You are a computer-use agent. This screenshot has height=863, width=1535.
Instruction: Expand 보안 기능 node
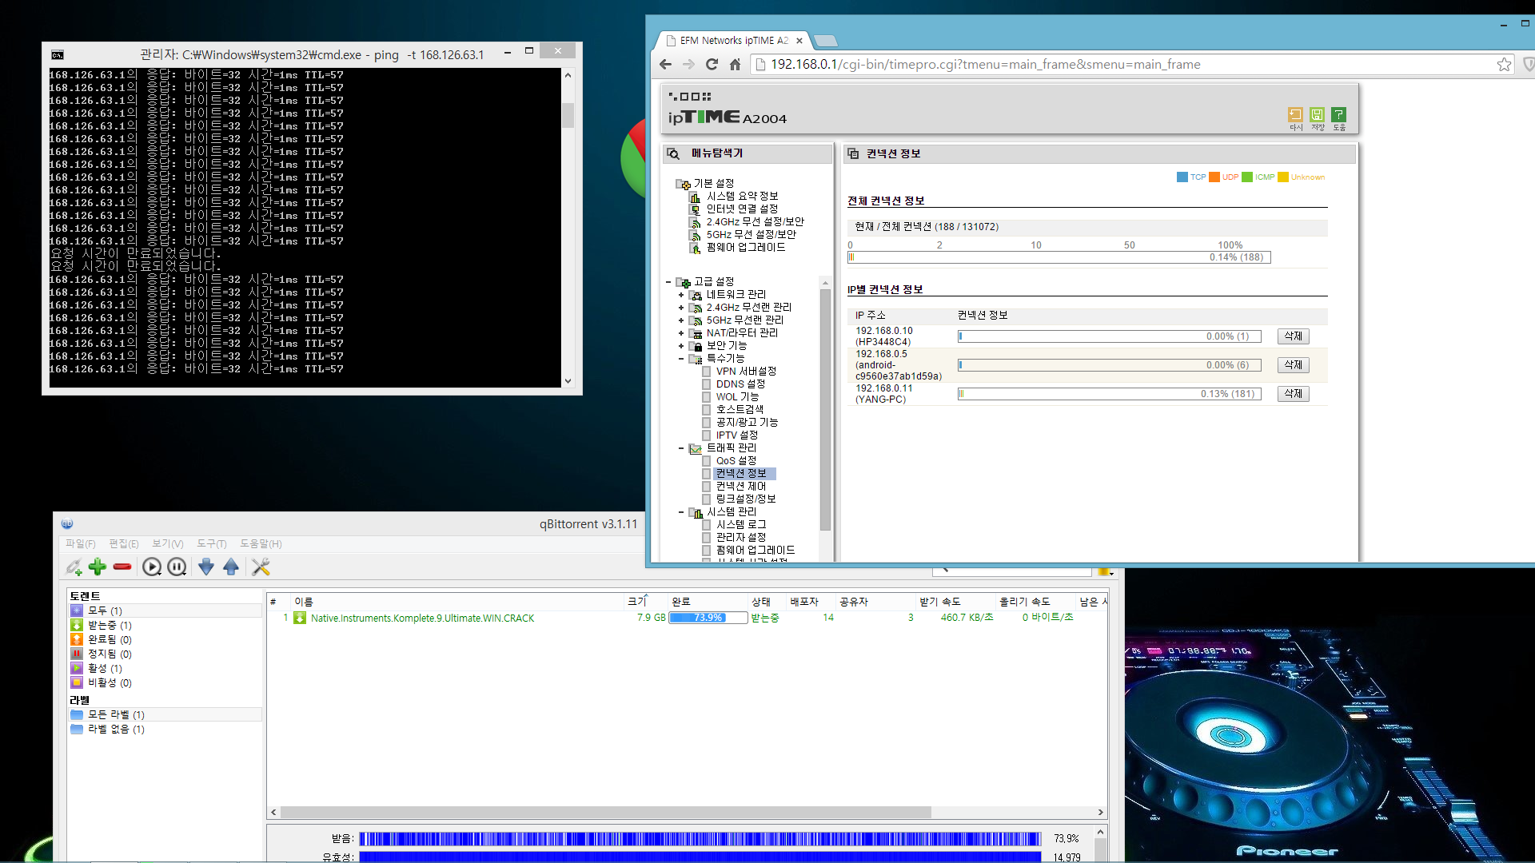pos(681,346)
